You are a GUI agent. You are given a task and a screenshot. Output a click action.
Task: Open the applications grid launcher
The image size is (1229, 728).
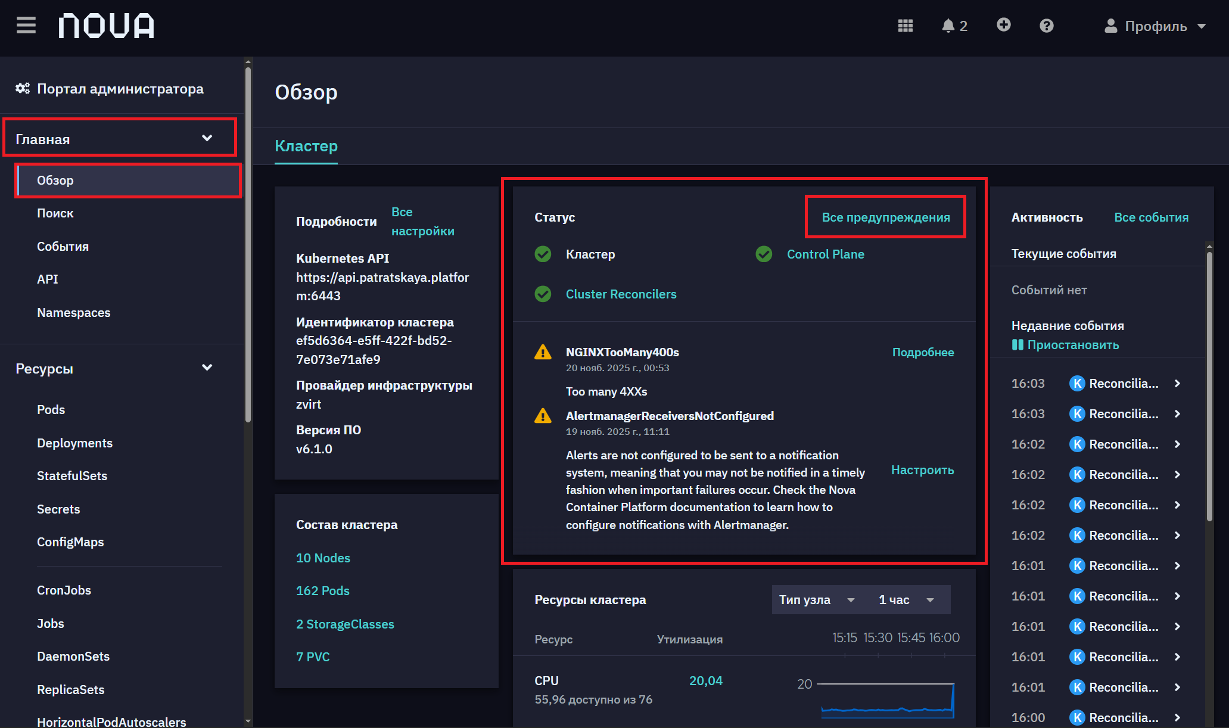click(x=905, y=26)
